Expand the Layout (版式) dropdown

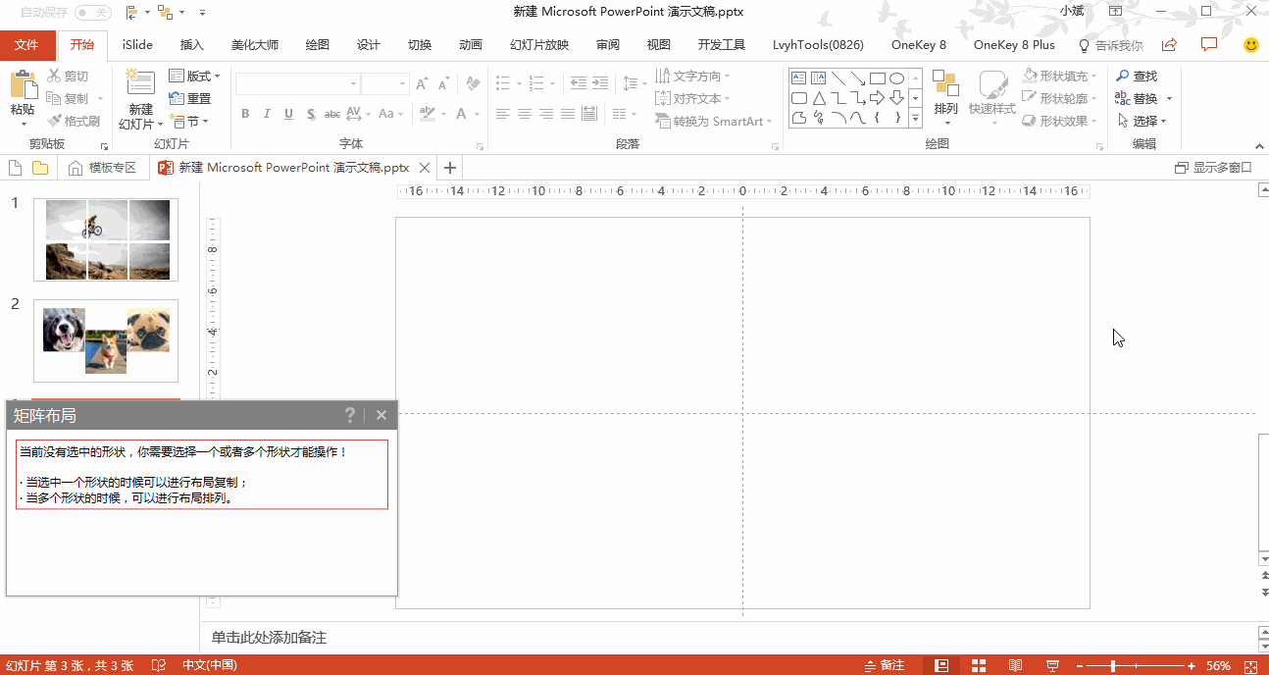(x=194, y=77)
